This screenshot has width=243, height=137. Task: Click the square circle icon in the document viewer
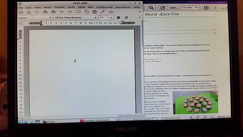pyautogui.click(x=206, y=8)
